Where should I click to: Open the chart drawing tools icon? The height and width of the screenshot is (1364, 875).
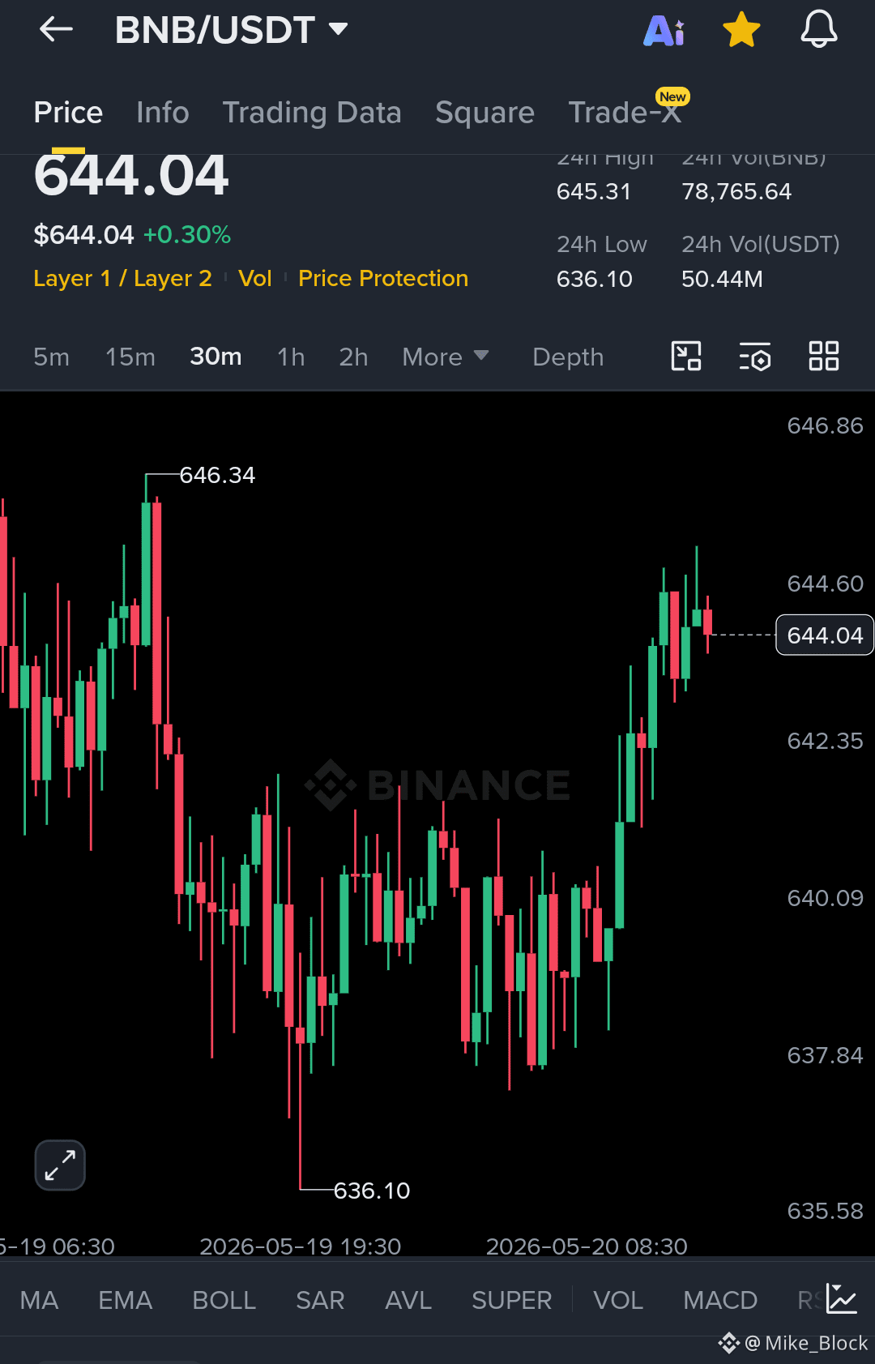tap(686, 356)
